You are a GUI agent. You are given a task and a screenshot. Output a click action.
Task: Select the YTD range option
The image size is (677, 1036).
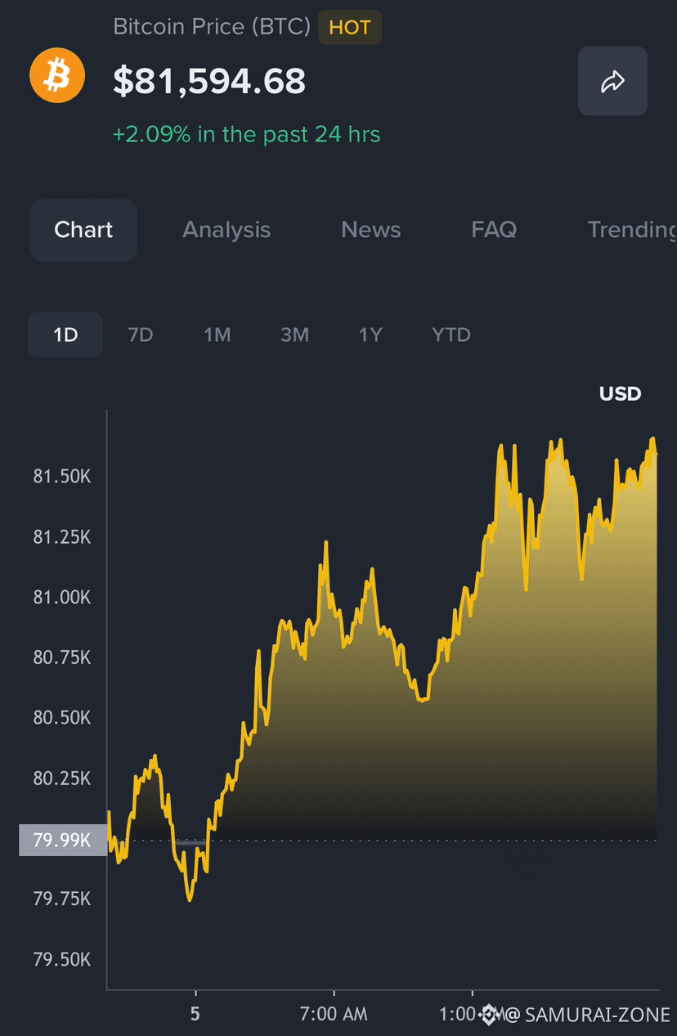point(451,334)
